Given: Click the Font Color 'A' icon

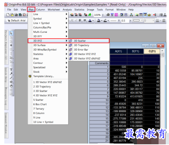Looking at the screenshot, I should pos(90,21).
